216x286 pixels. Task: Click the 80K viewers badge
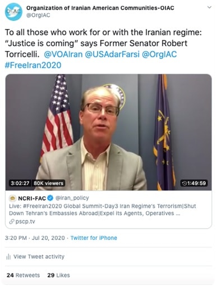coord(48,183)
